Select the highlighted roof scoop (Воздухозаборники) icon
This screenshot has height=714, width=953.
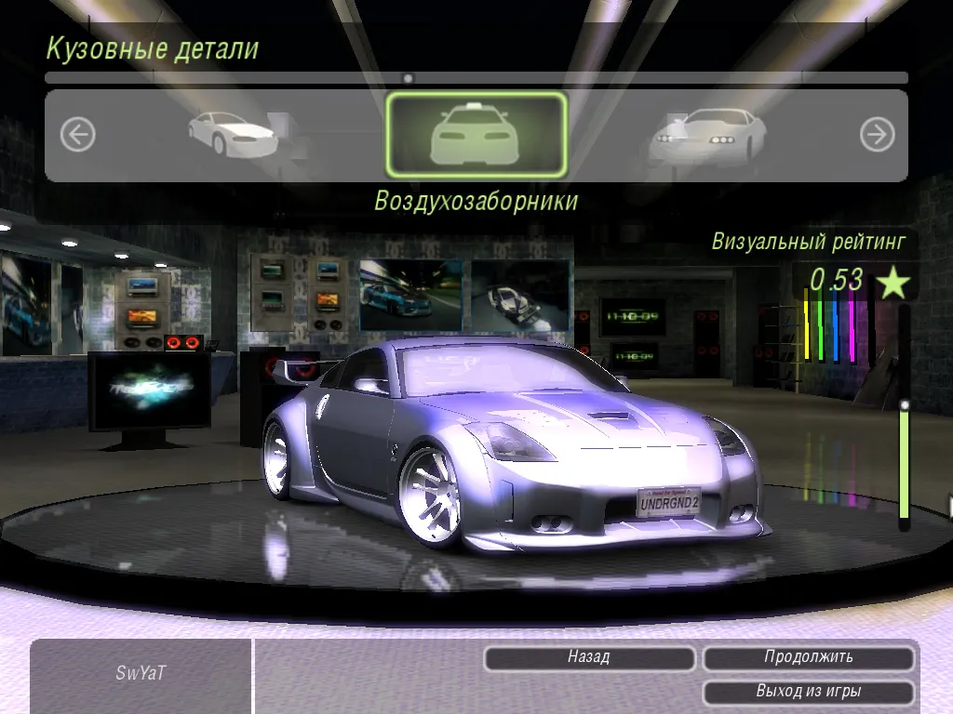pyautogui.click(x=476, y=136)
